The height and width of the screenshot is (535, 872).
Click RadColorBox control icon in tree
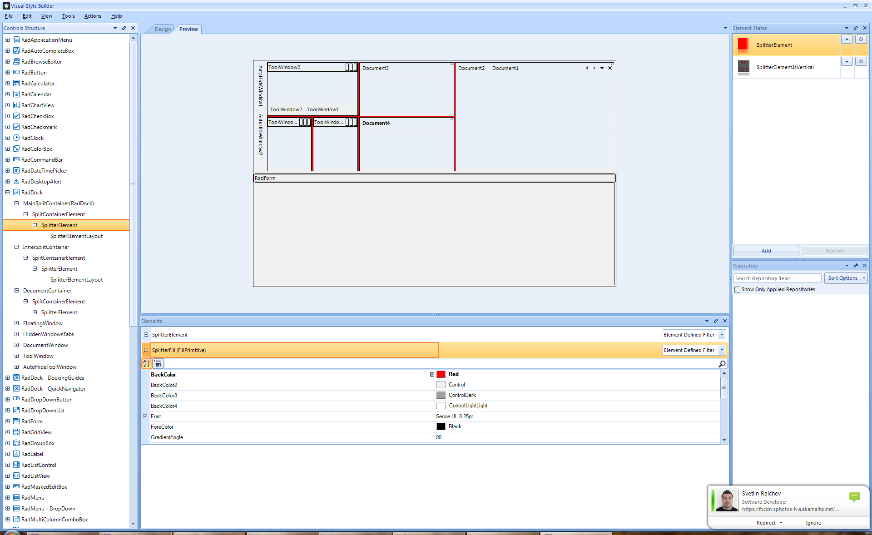(16, 149)
